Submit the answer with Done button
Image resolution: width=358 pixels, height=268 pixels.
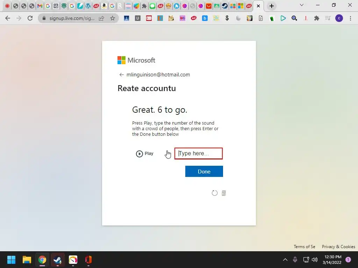[204, 171]
